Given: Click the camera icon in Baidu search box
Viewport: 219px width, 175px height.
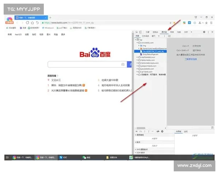Looking at the screenshot, I should pyautogui.click(x=123, y=64).
